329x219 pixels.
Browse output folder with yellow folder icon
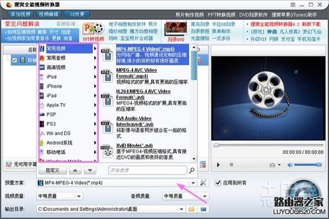191,209
